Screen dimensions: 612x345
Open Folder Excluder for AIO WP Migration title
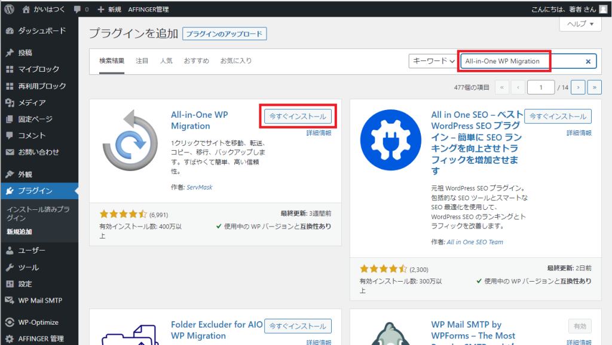pos(216,330)
